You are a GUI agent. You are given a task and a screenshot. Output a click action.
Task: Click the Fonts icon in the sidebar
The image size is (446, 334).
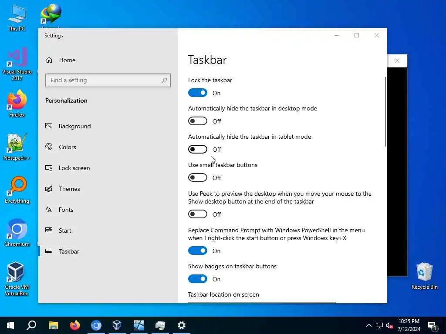[x=49, y=210]
